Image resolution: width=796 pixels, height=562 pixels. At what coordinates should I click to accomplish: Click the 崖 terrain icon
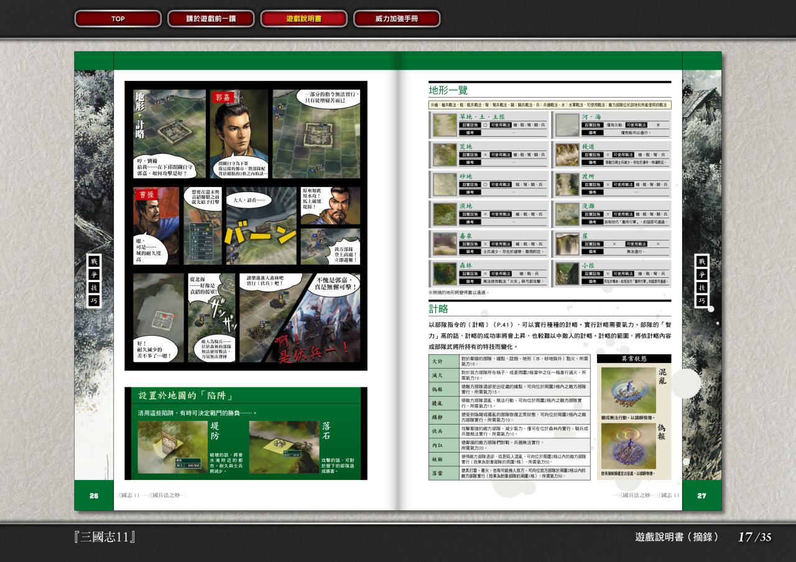coord(567,244)
